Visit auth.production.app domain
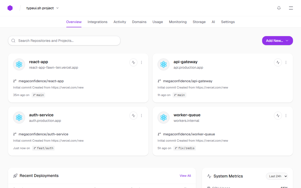 tap(45, 121)
